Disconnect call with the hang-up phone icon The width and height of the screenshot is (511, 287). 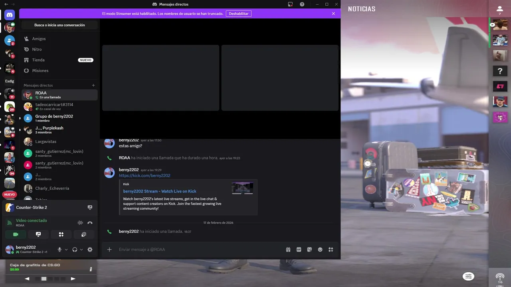90,223
